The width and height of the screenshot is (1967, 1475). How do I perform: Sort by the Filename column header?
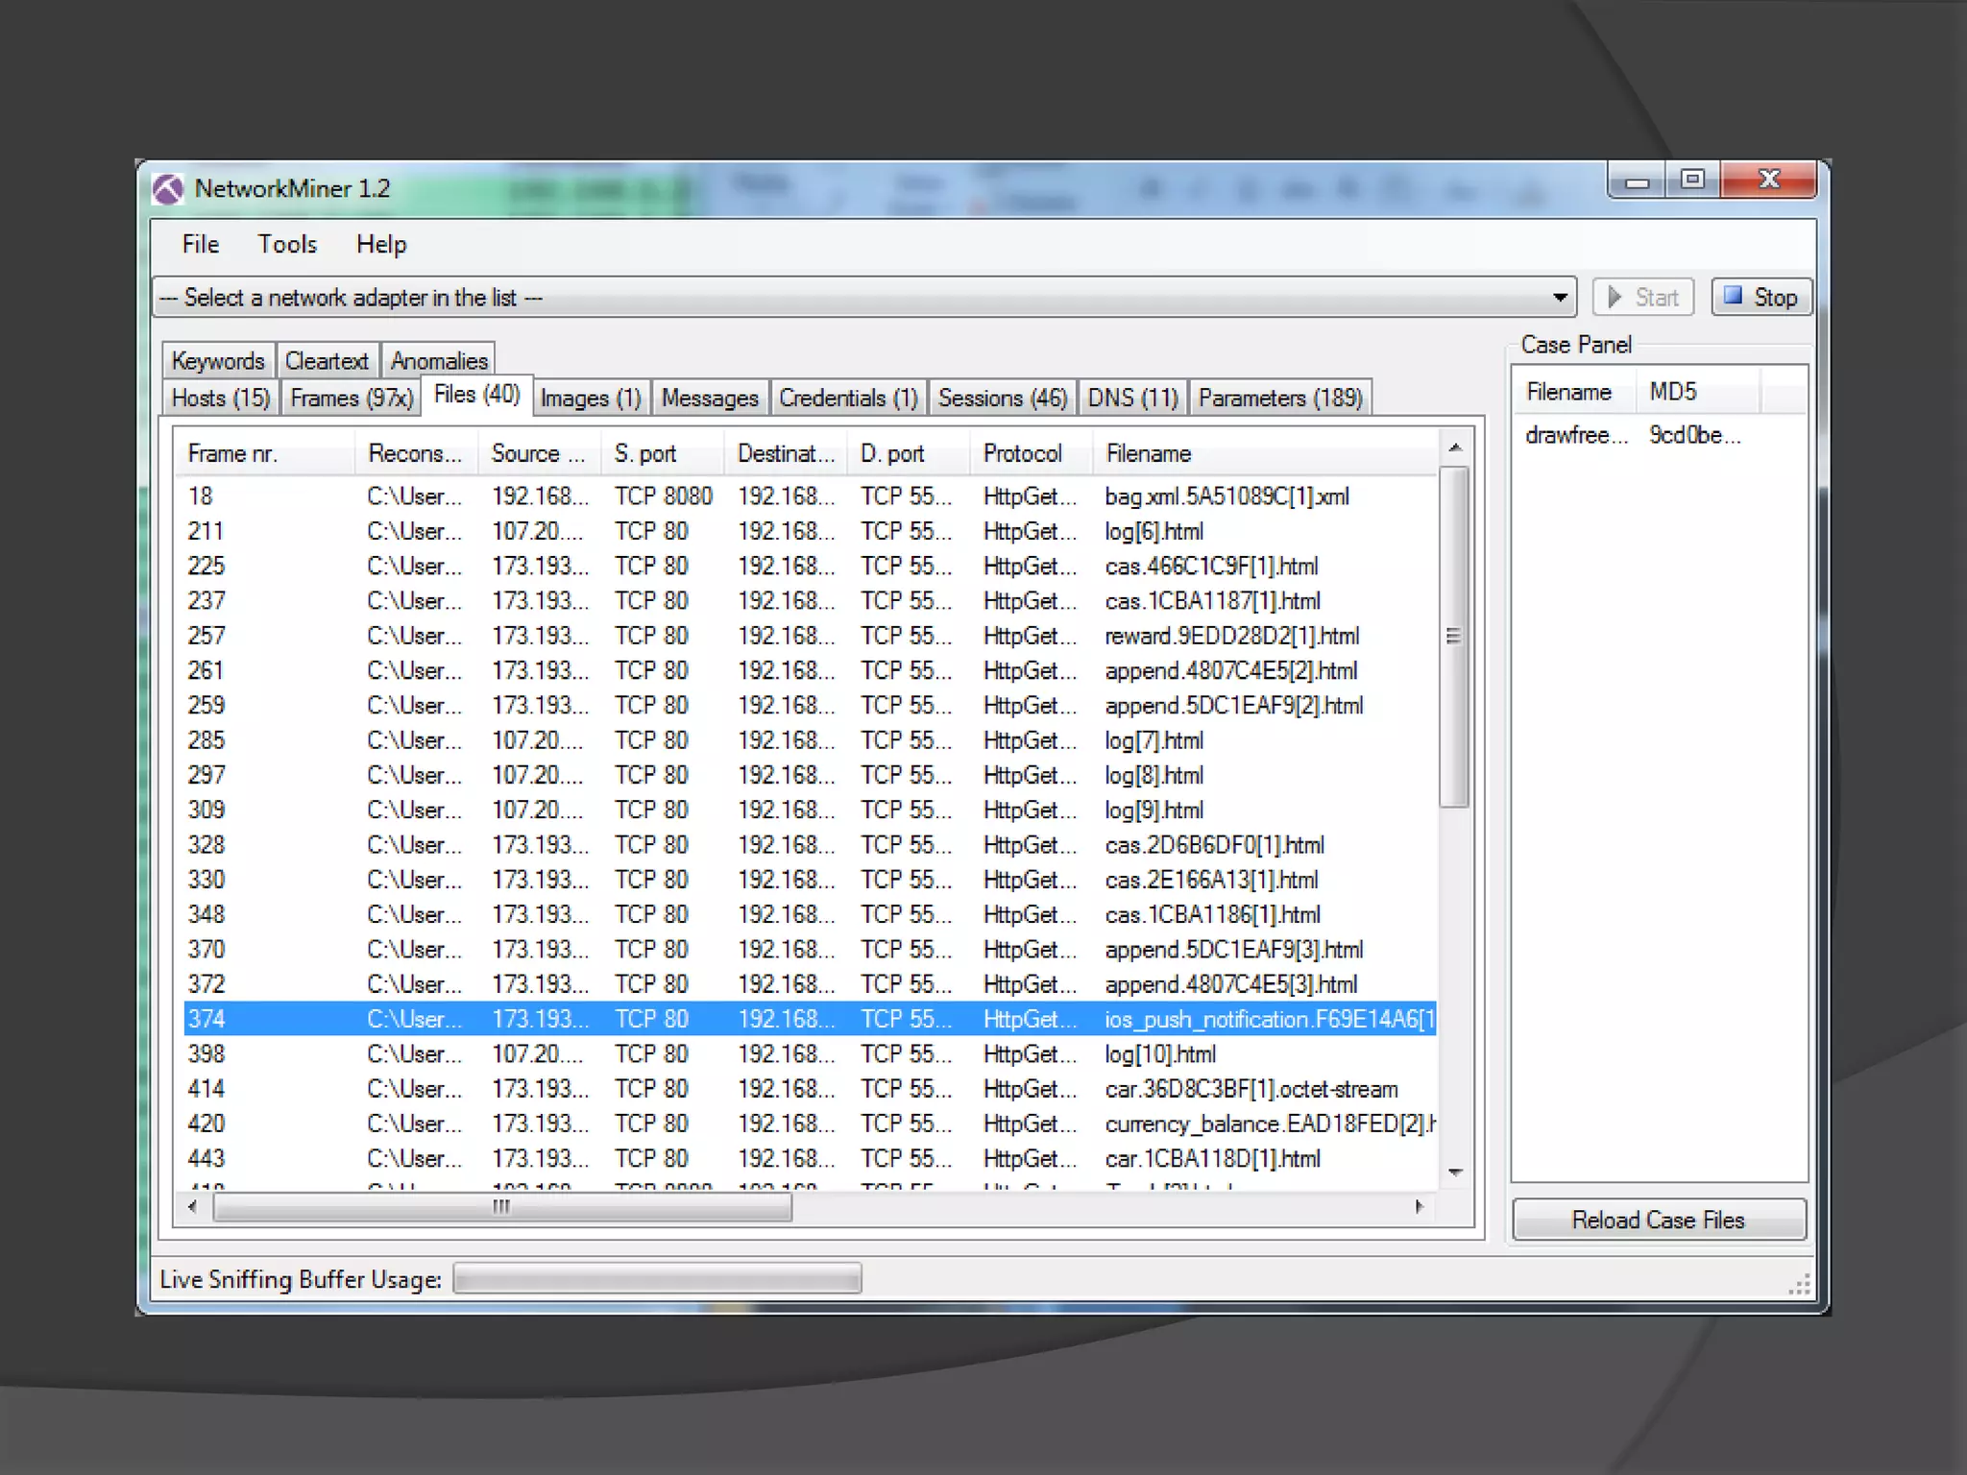(1148, 453)
